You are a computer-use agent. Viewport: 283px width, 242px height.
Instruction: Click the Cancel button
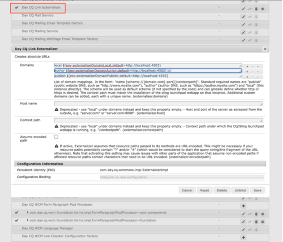click(187, 190)
